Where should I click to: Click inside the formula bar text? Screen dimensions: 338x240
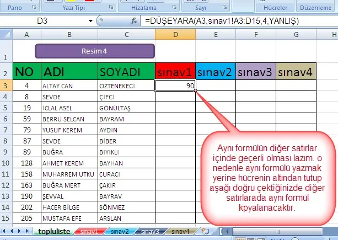click(232, 21)
